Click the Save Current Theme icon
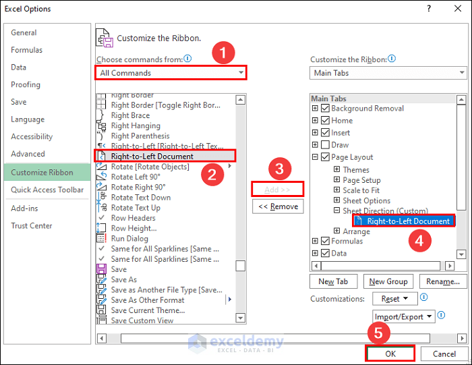 pos(101,310)
